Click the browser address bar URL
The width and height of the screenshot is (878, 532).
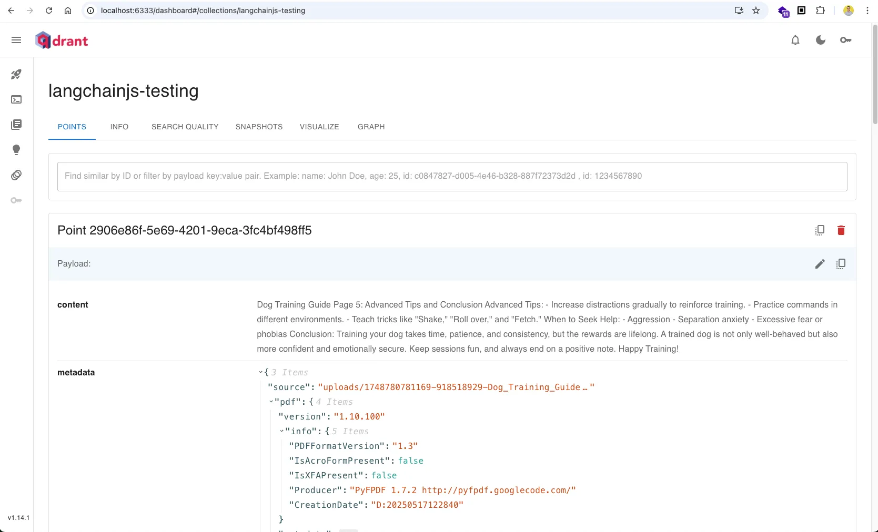click(x=203, y=11)
